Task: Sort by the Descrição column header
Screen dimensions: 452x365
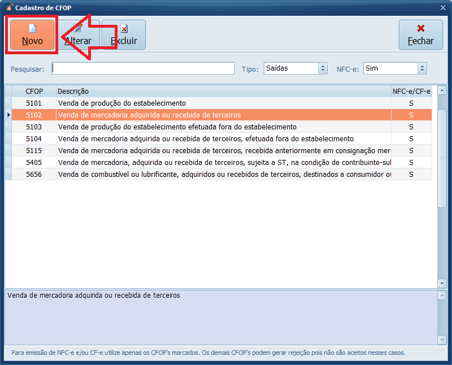Action: coord(223,91)
